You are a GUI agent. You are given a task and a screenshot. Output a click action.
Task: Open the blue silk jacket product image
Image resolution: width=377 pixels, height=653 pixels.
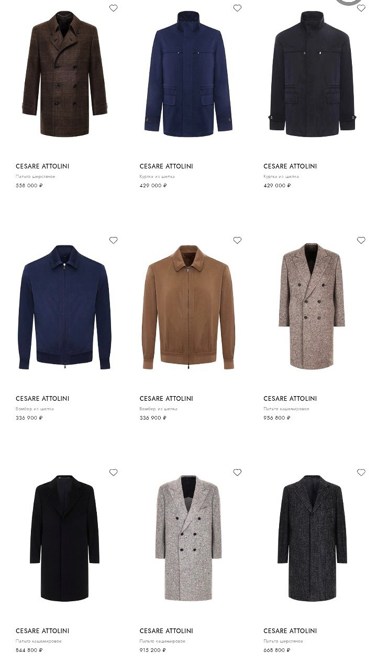coord(188,73)
